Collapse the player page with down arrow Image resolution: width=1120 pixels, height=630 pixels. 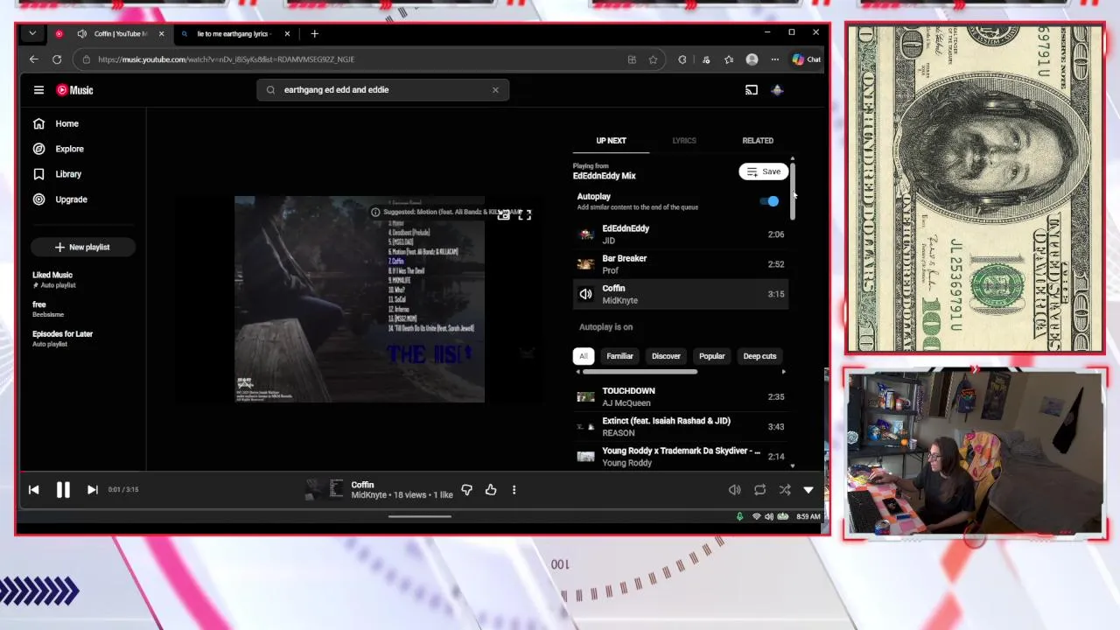click(808, 490)
